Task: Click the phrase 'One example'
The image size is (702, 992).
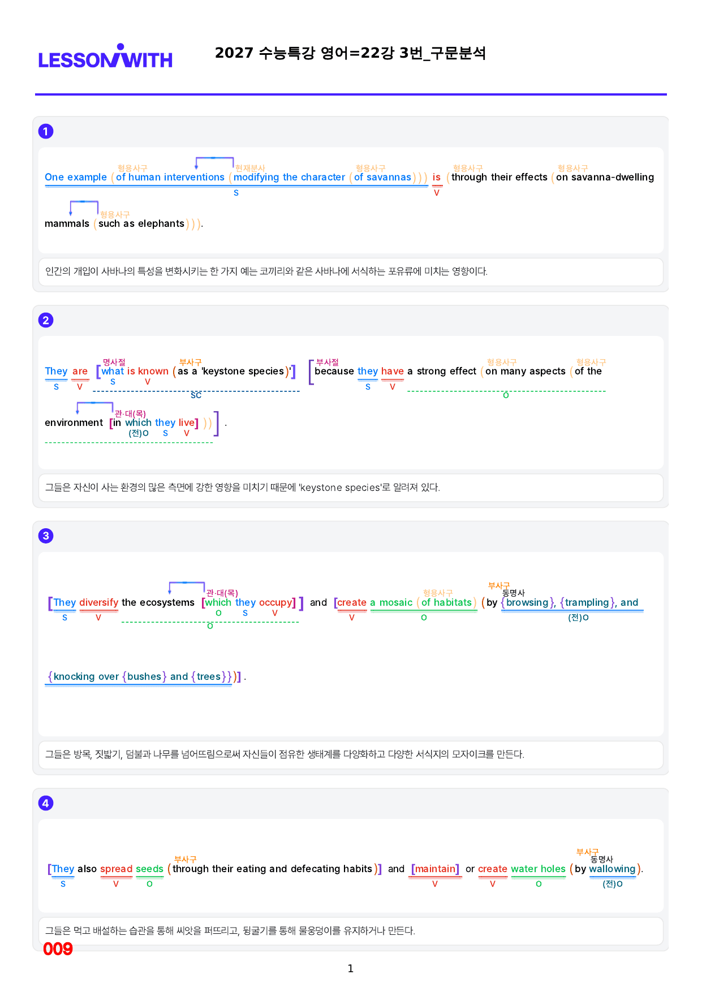Action: [76, 177]
